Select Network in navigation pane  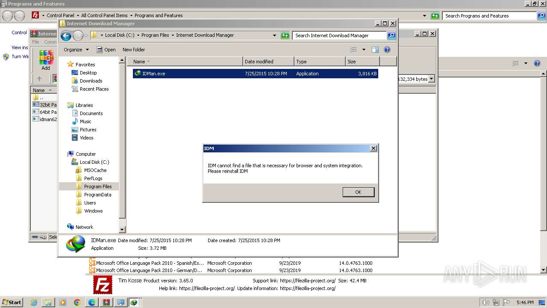coord(84,227)
